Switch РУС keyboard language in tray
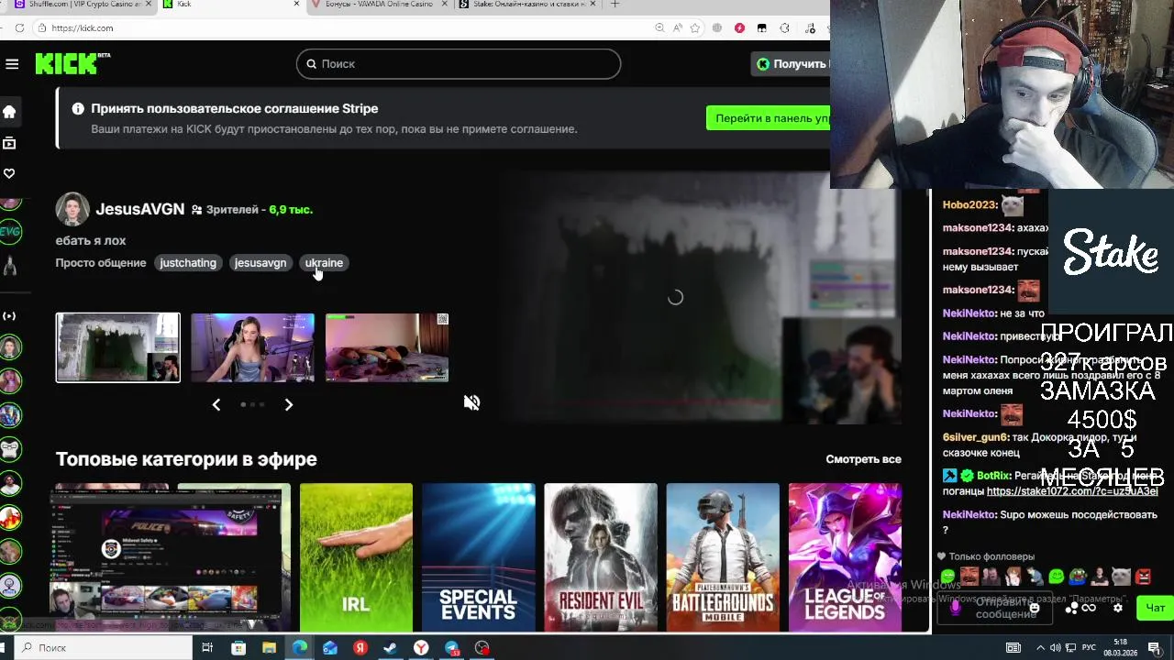1174x660 pixels. click(1090, 648)
